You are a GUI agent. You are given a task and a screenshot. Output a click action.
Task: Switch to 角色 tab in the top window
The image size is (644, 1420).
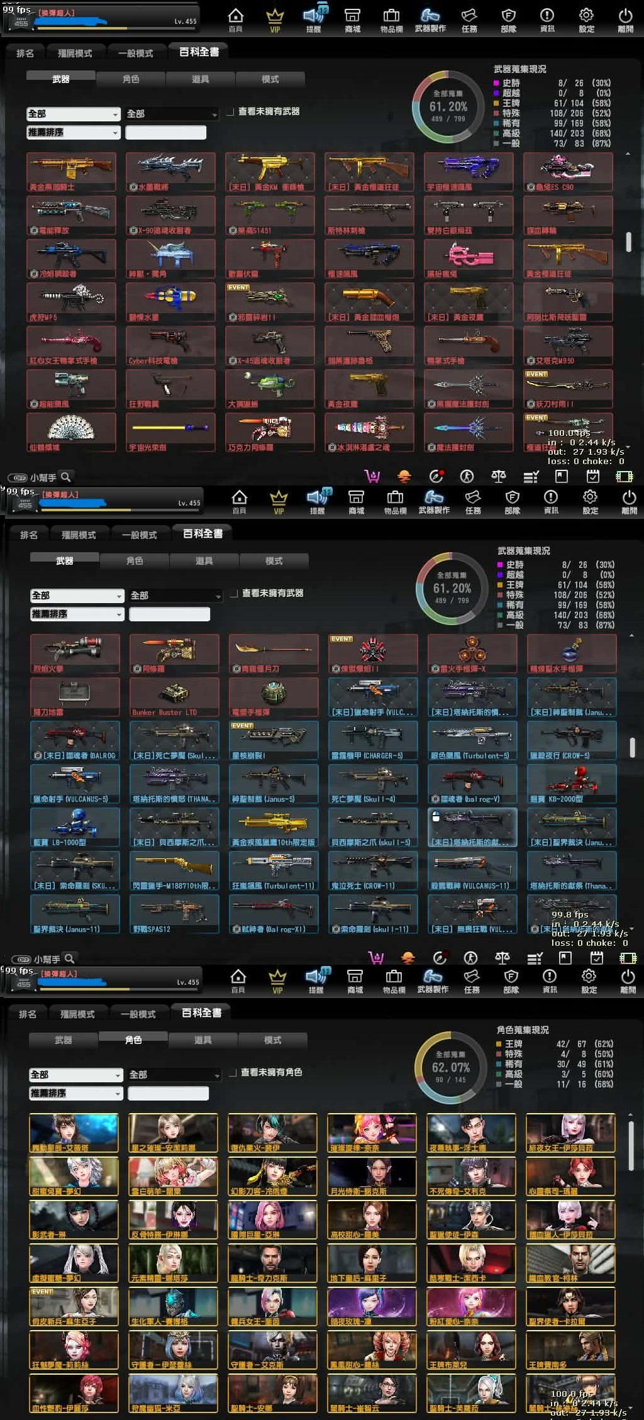[x=131, y=79]
